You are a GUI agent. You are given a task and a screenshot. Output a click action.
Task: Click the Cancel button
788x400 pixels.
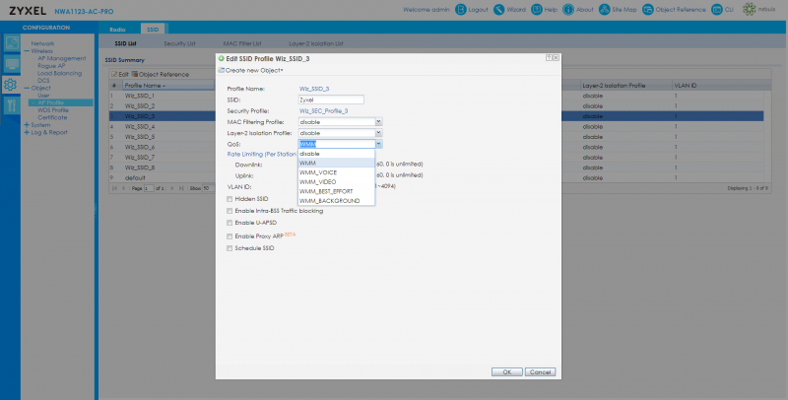click(540, 372)
